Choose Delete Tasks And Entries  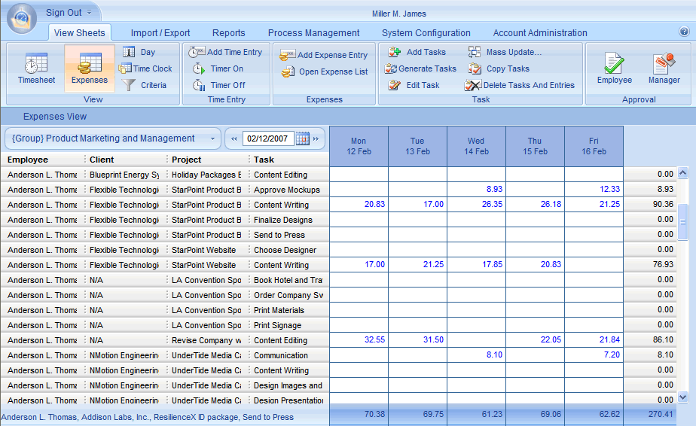coord(474,85)
